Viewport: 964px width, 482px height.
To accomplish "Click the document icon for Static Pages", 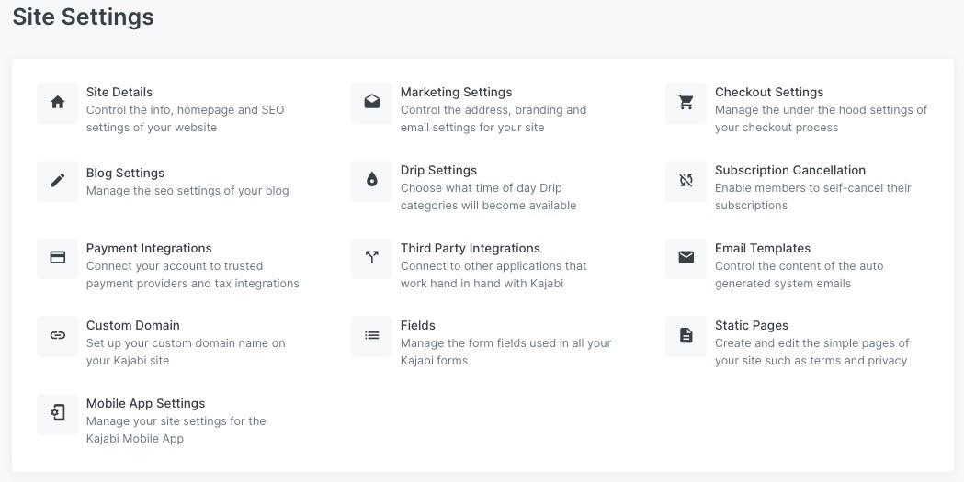I will pyautogui.click(x=686, y=335).
